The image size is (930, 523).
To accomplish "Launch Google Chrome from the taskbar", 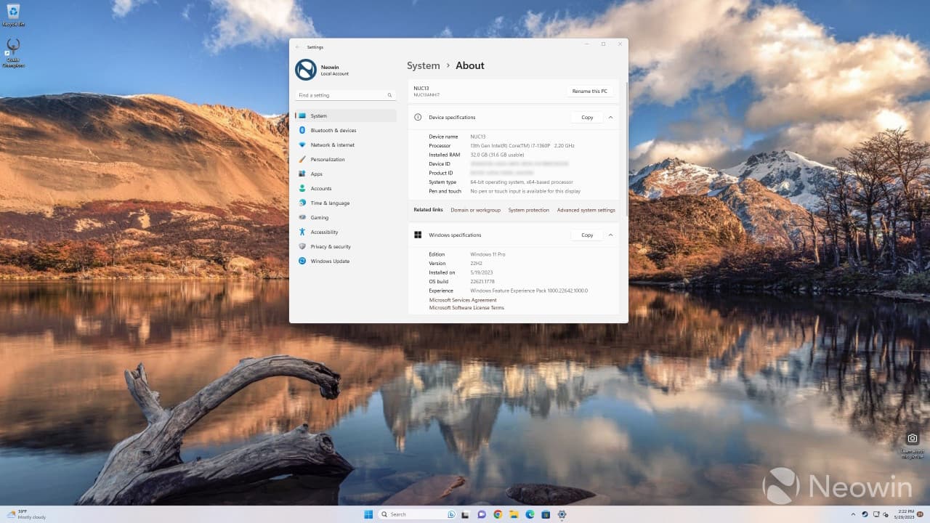I will pyautogui.click(x=498, y=514).
